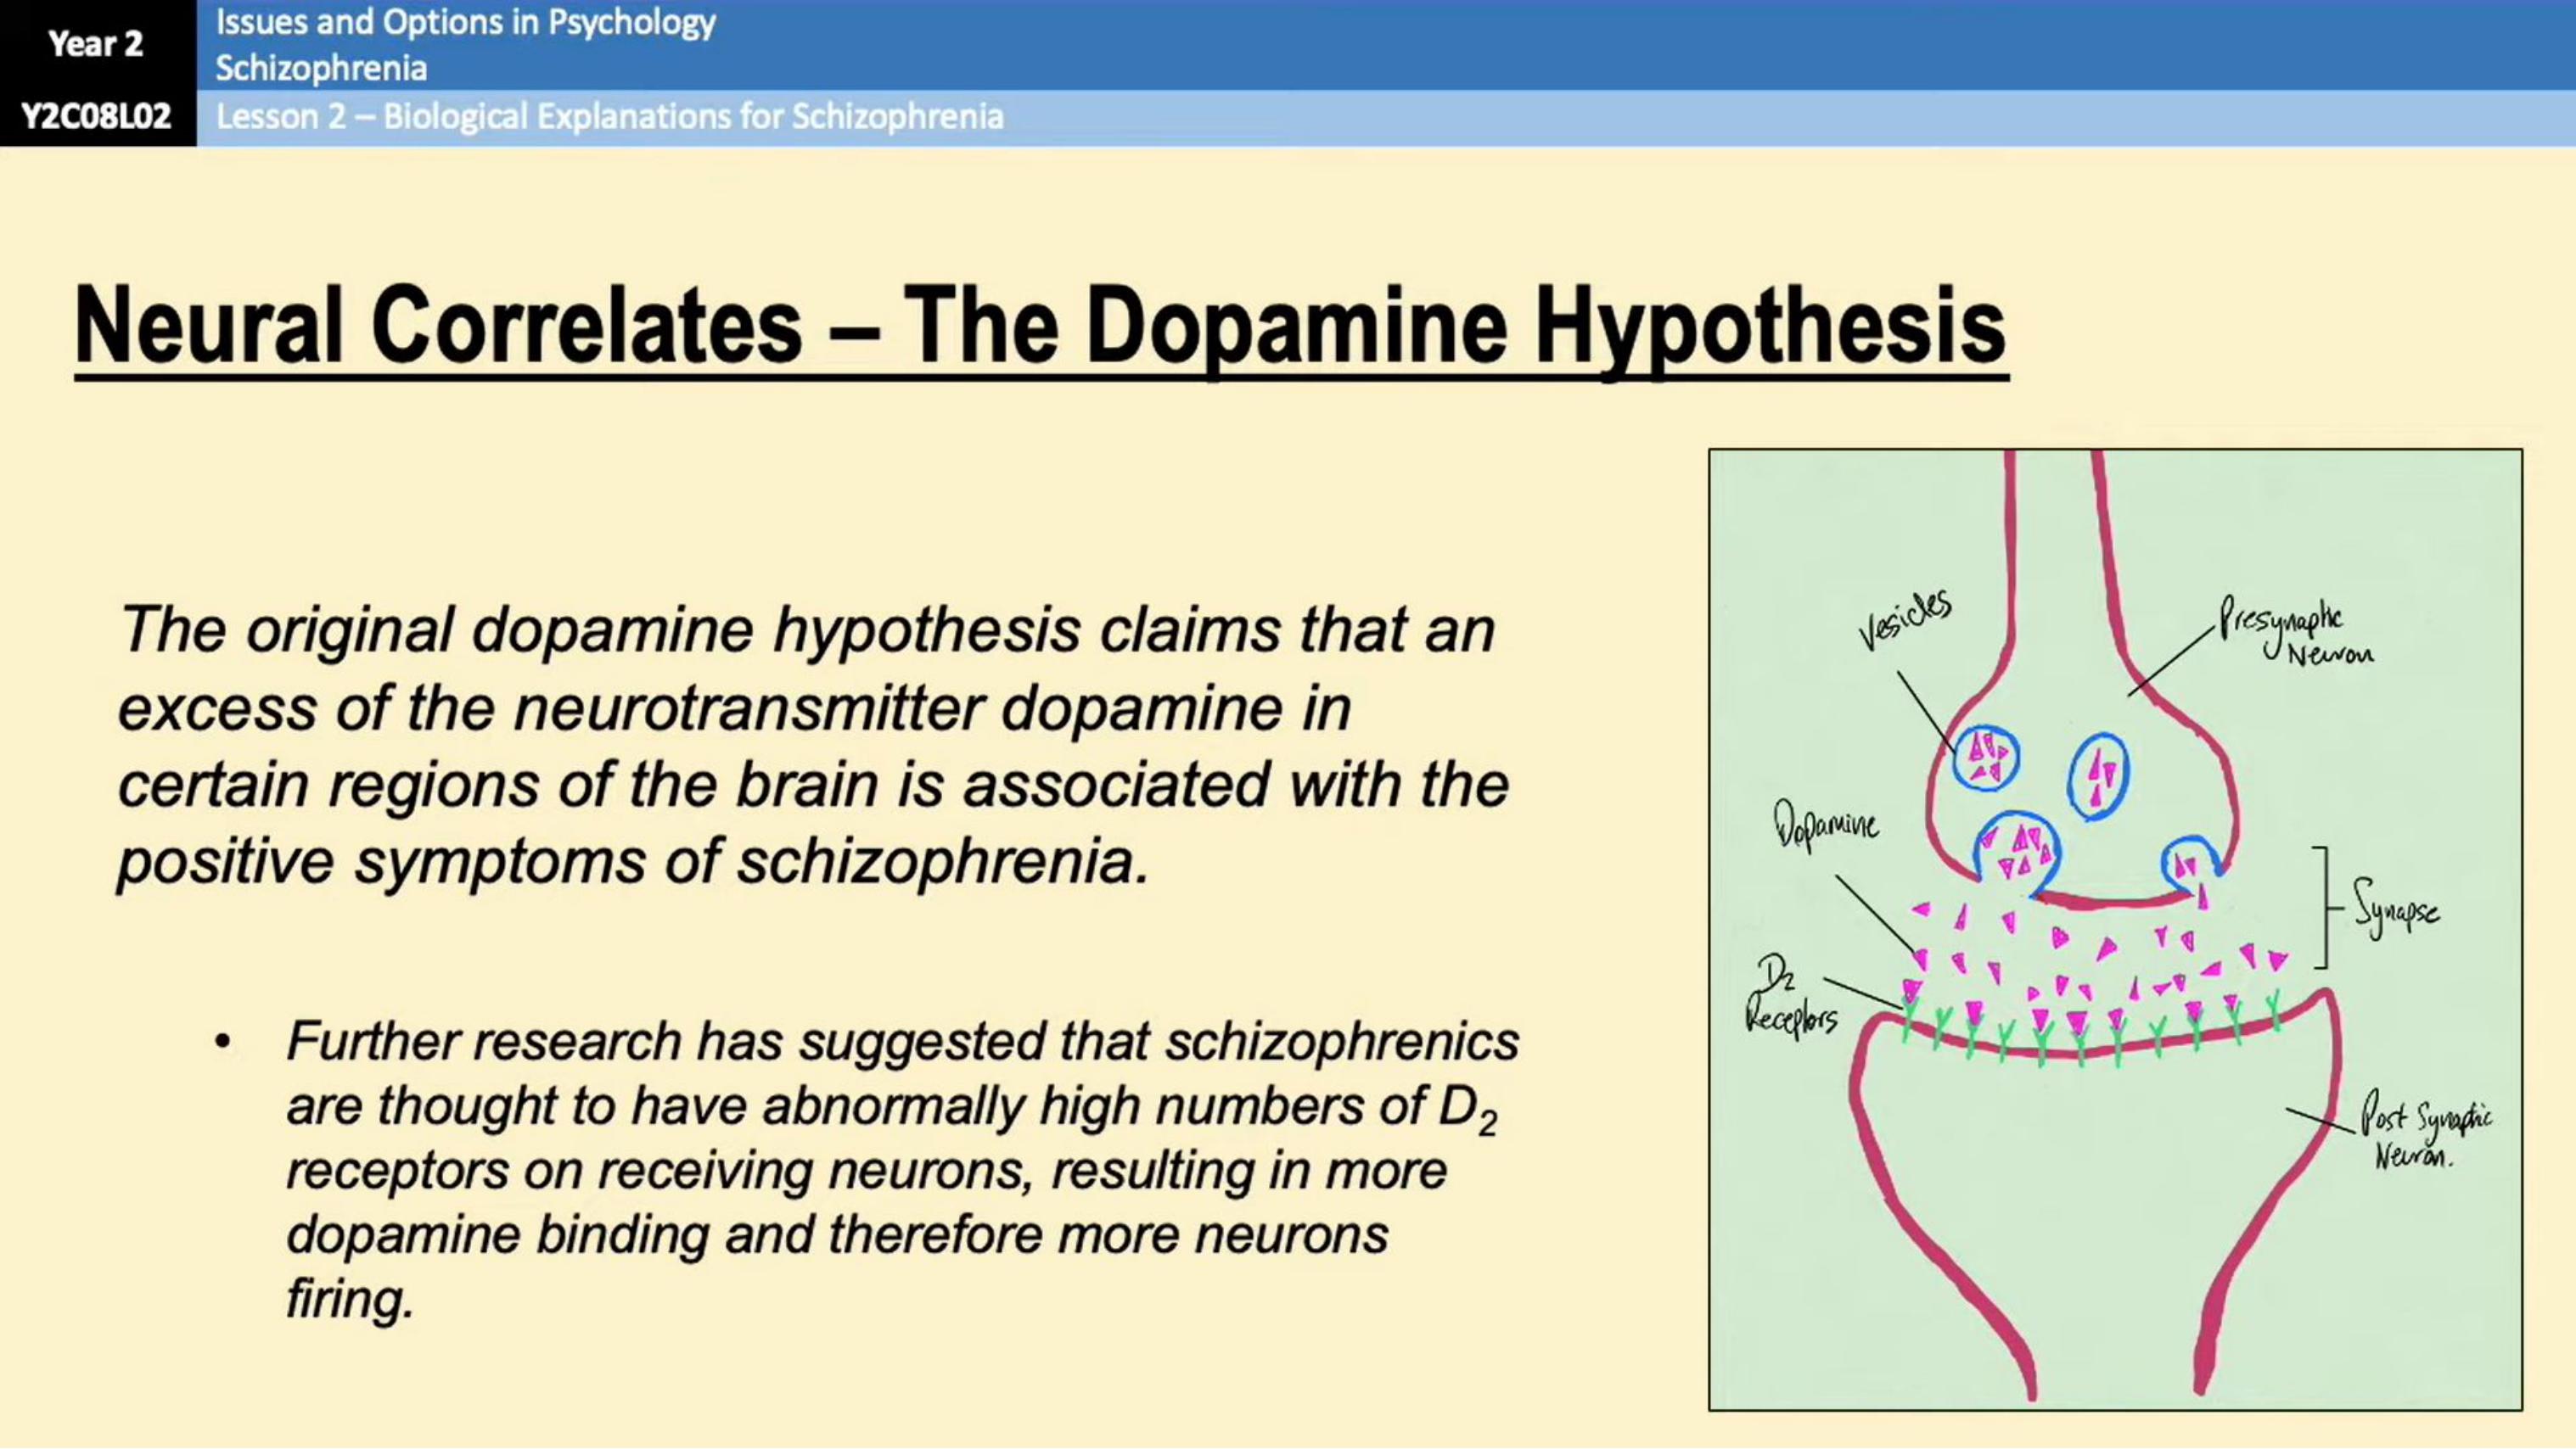Click the Schizophrenia header text
The image size is (2576, 1449).
pos(321,68)
